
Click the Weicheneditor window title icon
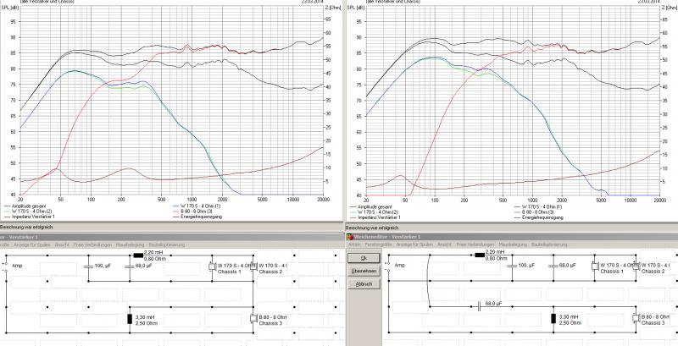tap(349, 236)
